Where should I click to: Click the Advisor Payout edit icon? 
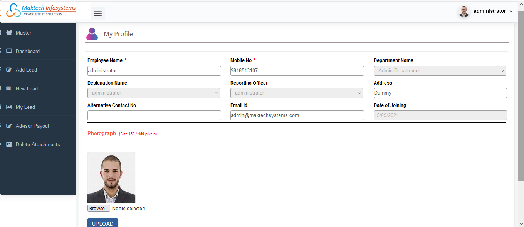(x=9, y=126)
